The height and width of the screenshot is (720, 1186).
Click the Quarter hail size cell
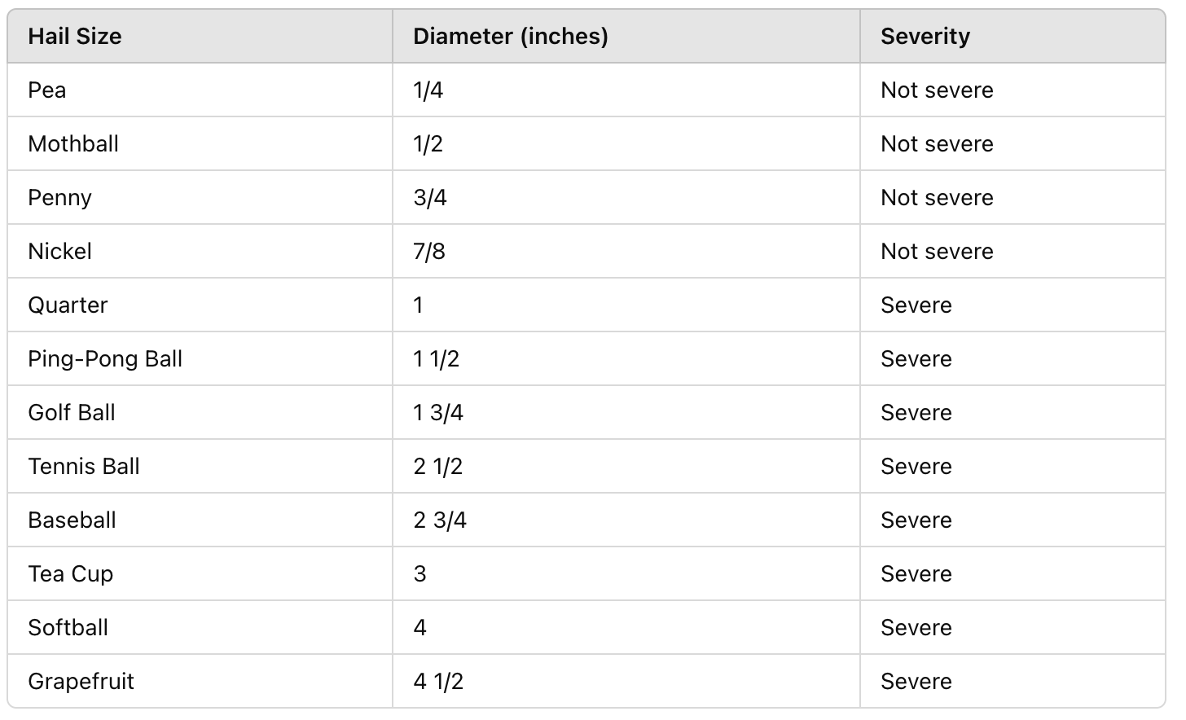click(x=200, y=305)
